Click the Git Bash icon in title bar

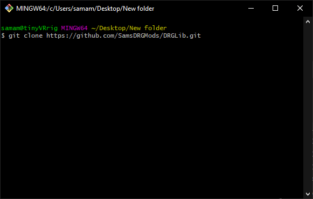[9, 9]
